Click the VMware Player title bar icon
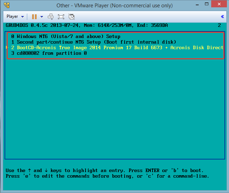 pos(7,5)
